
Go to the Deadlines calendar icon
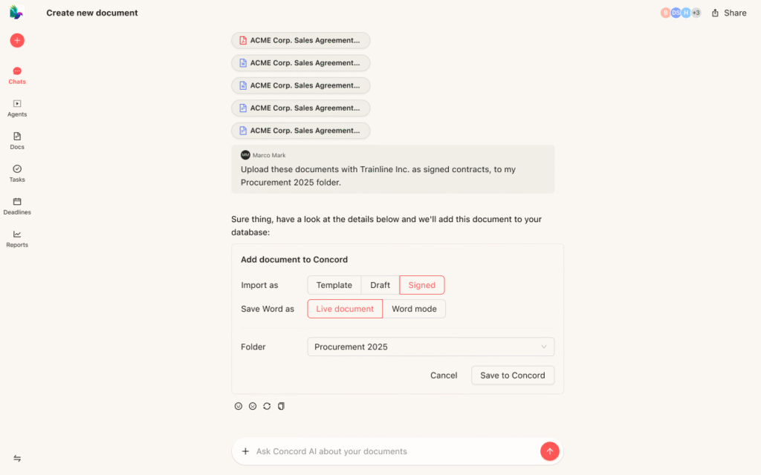17,205
